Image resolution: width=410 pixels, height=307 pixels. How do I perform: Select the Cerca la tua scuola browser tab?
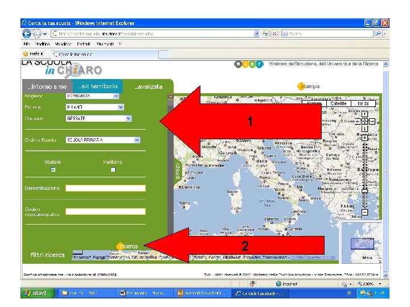pos(105,55)
